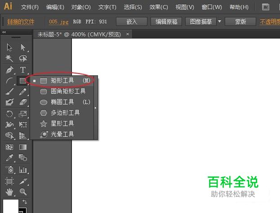Select the Blob Brush tool
This screenshot has height=213, width=280.
[9, 102]
